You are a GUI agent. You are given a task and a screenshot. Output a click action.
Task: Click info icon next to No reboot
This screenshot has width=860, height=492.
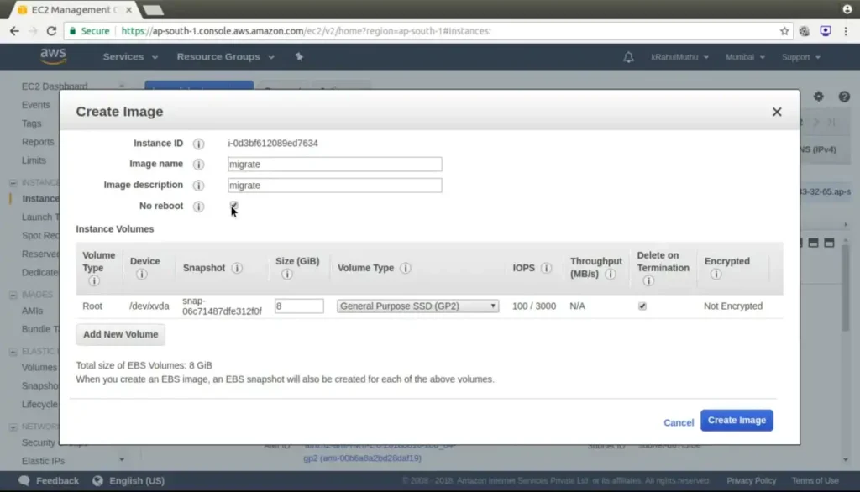tap(199, 207)
